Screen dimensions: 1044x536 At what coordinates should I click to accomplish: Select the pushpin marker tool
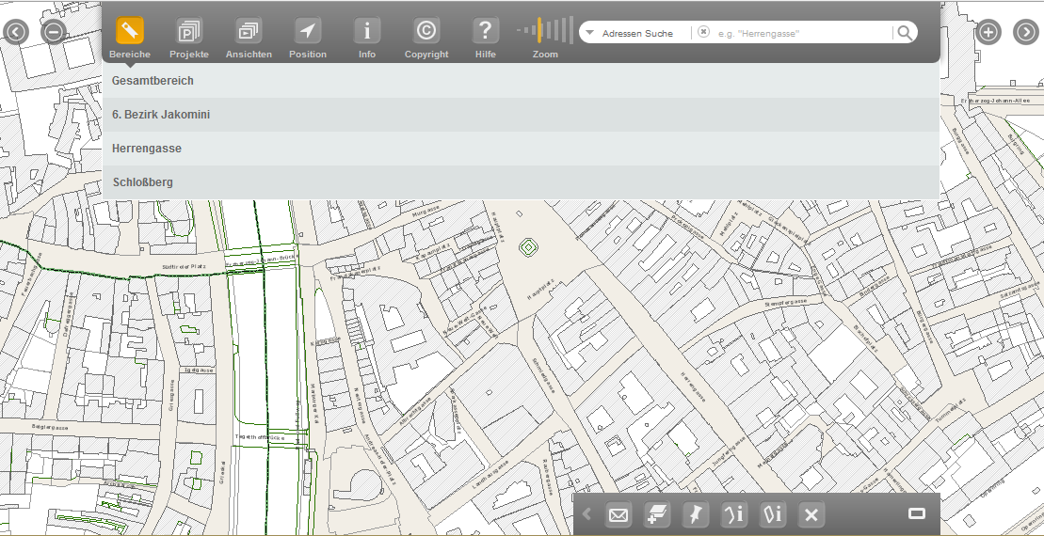coord(695,514)
